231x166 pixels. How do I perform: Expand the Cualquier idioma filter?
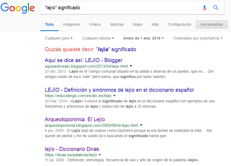98,38
